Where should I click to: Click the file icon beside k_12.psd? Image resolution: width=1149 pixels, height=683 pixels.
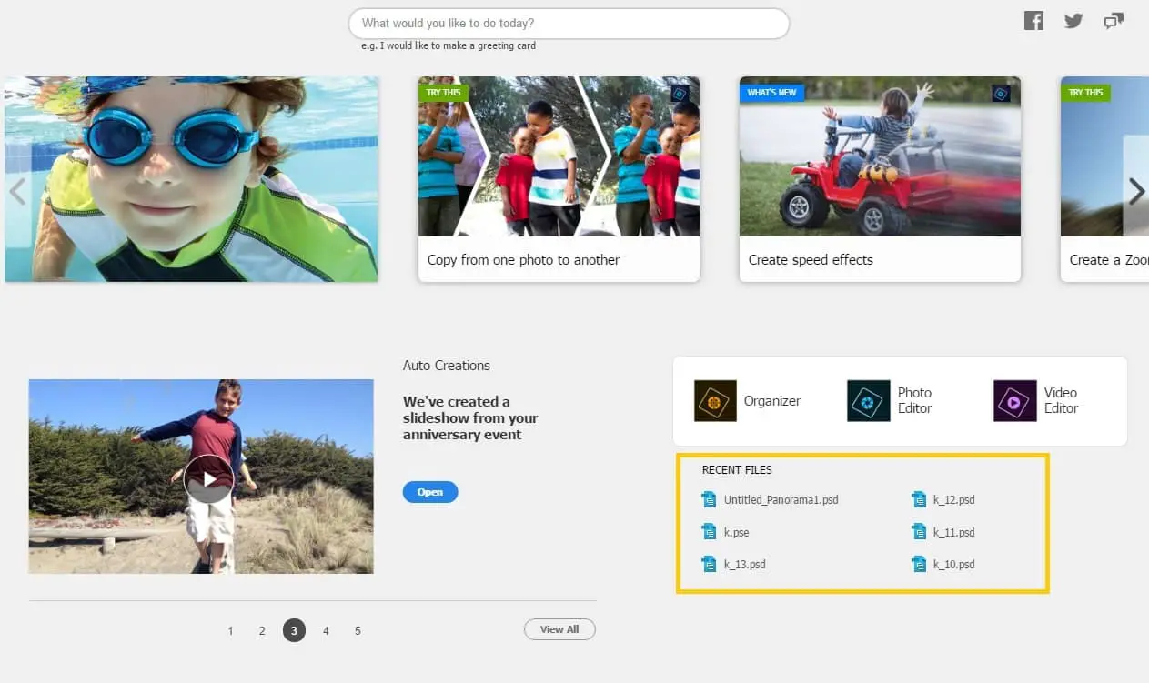919,499
